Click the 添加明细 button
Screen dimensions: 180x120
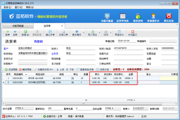11,70
